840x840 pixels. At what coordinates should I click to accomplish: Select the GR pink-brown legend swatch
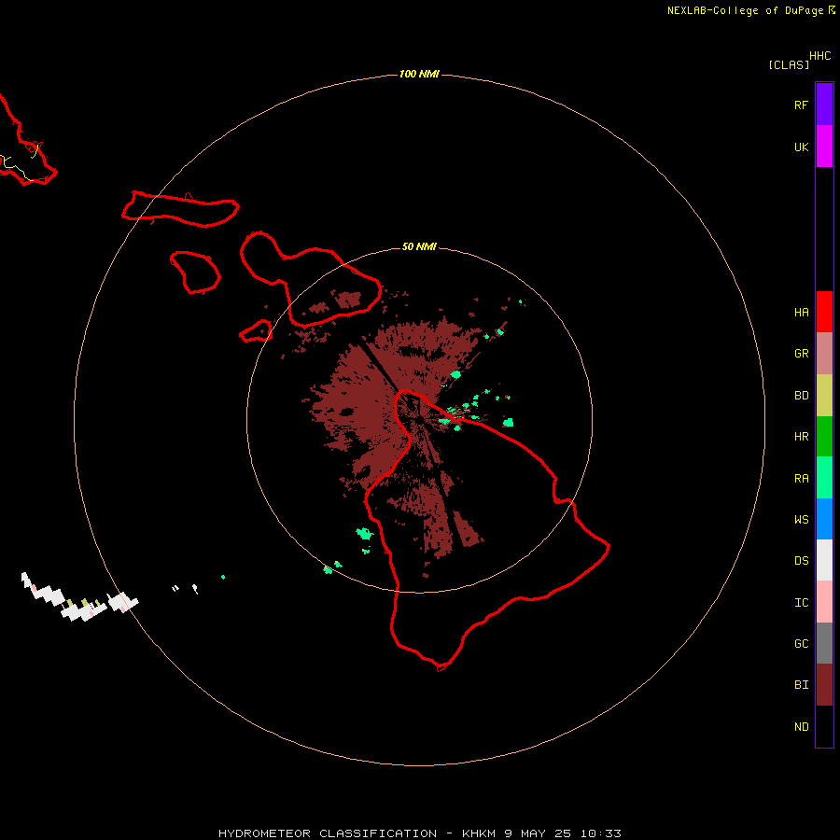(x=824, y=354)
